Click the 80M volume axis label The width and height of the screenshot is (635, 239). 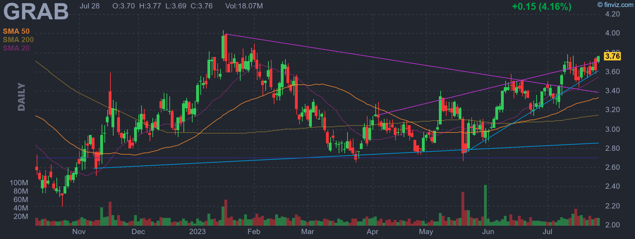click(21, 191)
